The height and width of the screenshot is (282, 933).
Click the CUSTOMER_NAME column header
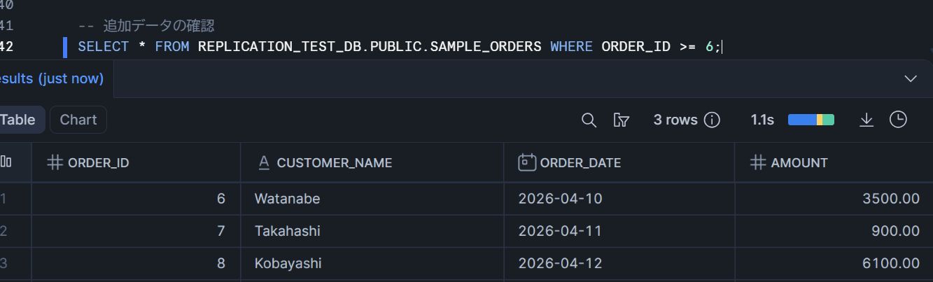[334, 163]
